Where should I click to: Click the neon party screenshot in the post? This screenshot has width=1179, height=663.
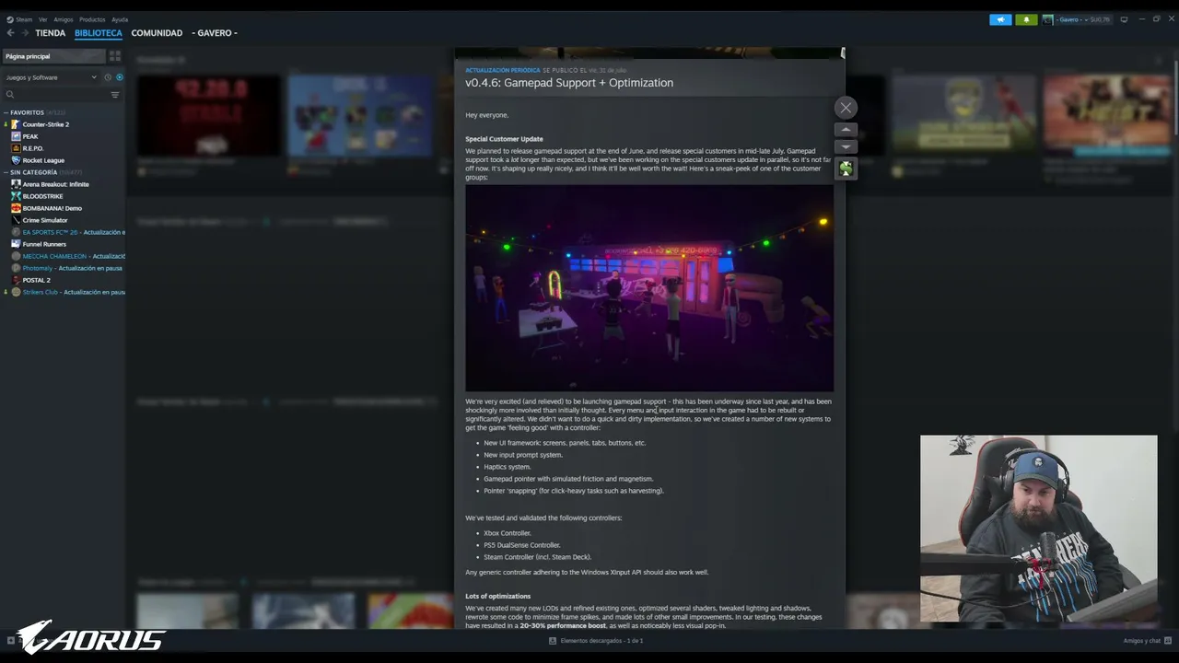coord(649,288)
